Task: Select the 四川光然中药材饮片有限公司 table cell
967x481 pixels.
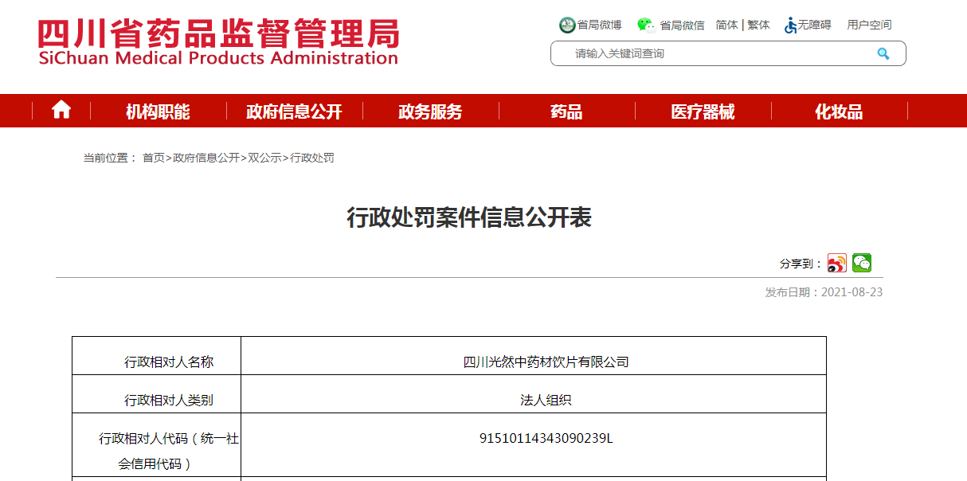Action: (534, 356)
